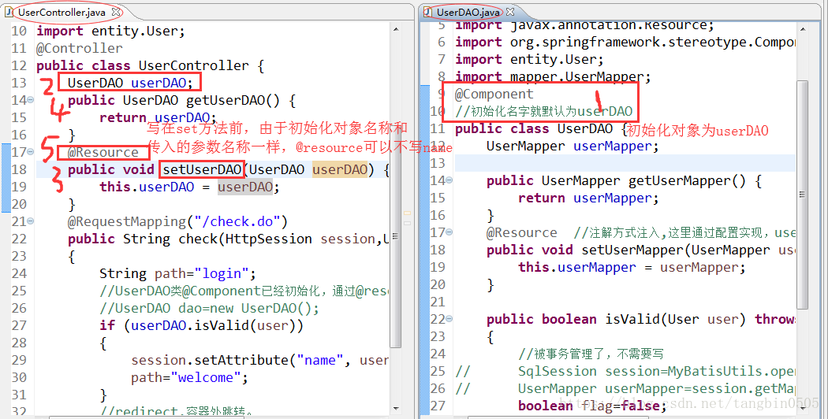828x419 pixels.
Task: Click 'this.userMapper = userMapper;' on line 19
Action: coord(632,268)
